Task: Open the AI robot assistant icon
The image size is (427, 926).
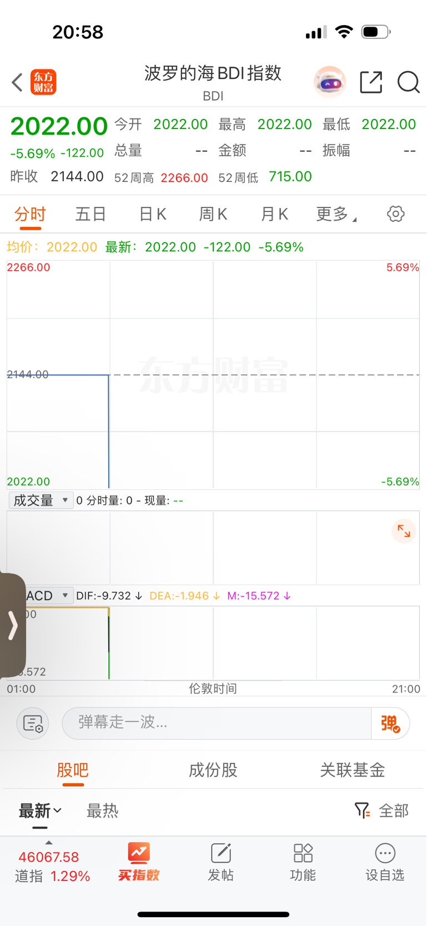Action: point(330,82)
